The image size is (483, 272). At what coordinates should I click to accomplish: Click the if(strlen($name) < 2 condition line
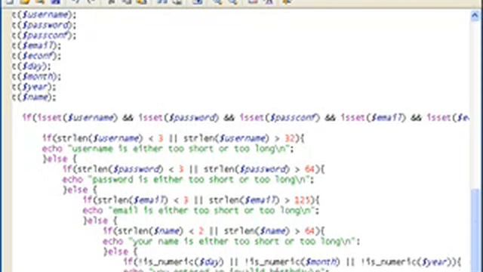point(214,231)
